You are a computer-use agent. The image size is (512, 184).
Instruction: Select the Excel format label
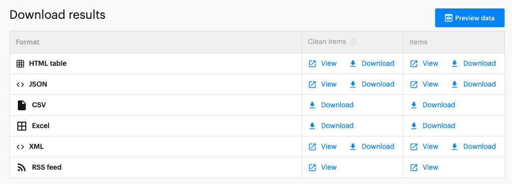click(x=41, y=126)
